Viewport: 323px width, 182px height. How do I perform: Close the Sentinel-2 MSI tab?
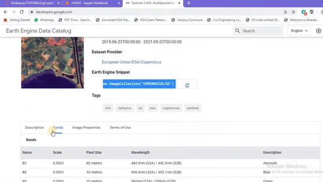[x=179, y=3]
